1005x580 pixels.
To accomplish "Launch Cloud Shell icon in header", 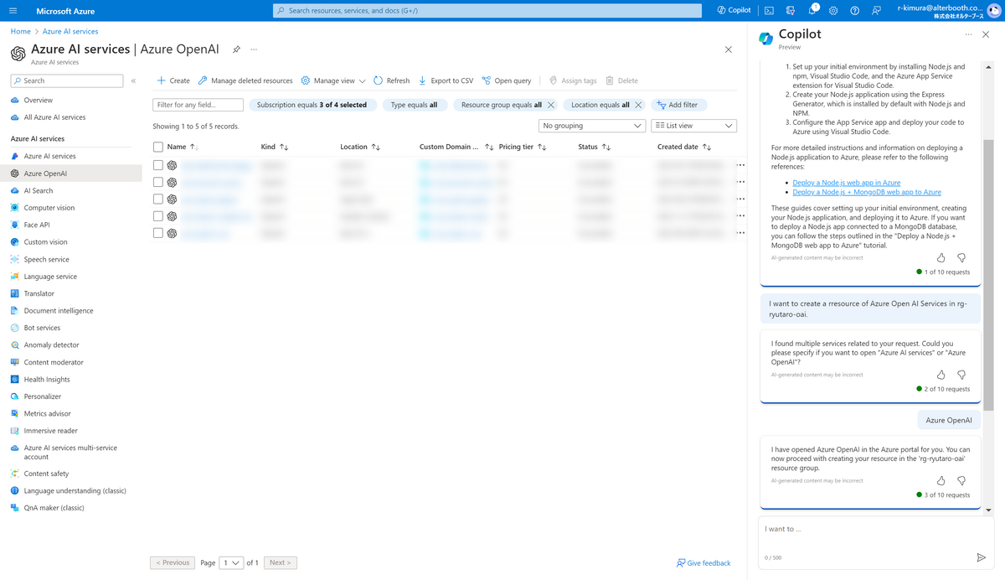I will (769, 11).
